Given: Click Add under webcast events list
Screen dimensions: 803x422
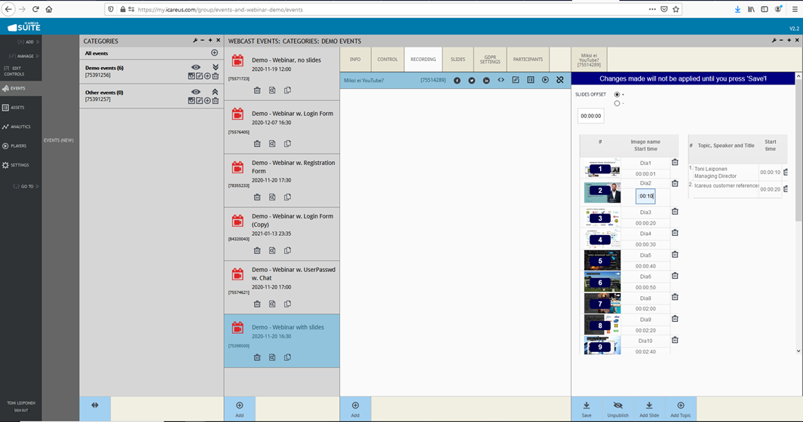Looking at the screenshot, I should point(239,409).
